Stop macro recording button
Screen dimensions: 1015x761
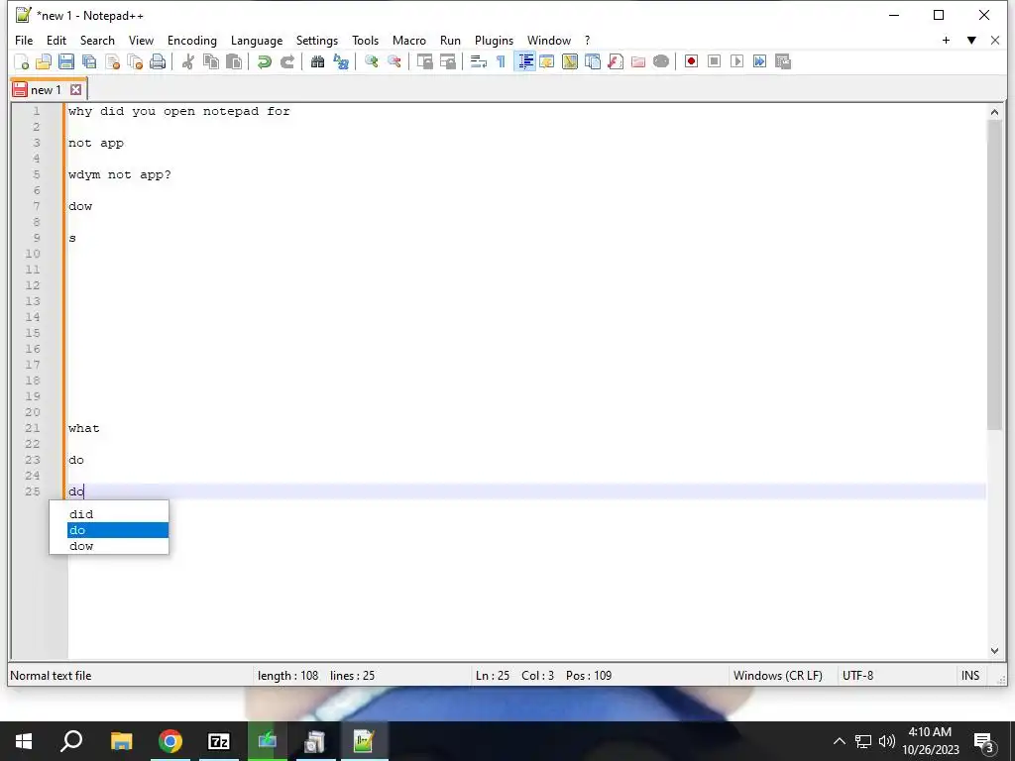(714, 61)
